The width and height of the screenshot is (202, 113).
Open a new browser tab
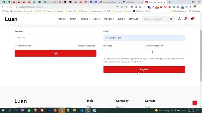click(x=169, y=2)
